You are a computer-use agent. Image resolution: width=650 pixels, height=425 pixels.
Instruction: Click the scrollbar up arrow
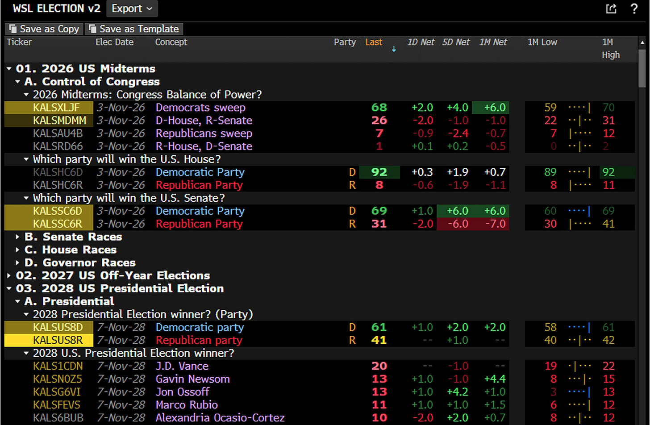pos(642,42)
